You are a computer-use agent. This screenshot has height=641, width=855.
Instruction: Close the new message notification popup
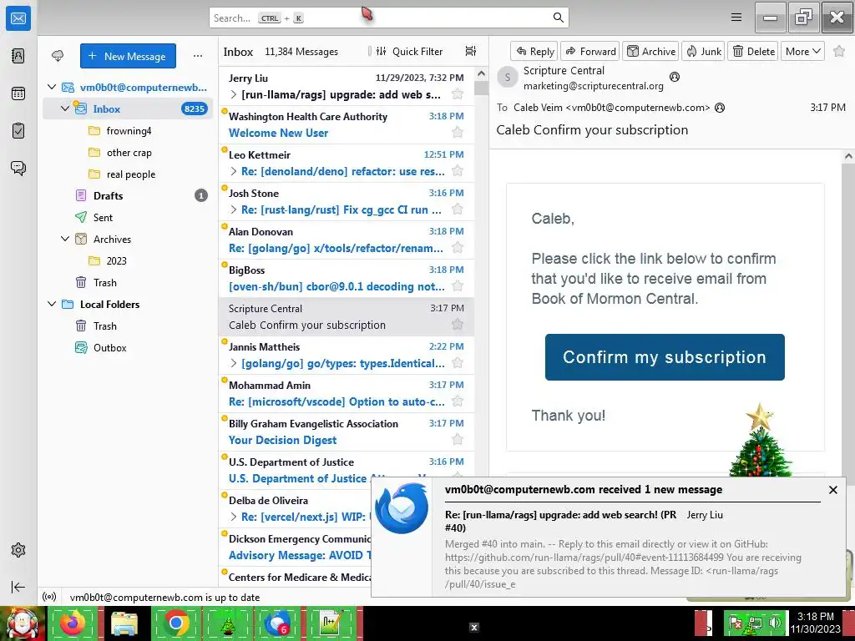pyautogui.click(x=832, y=489)
